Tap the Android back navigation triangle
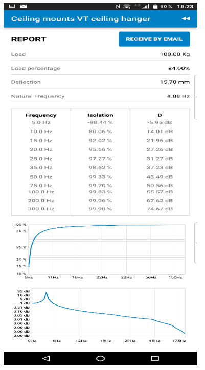The image size is (205, 370). [46, 358]
